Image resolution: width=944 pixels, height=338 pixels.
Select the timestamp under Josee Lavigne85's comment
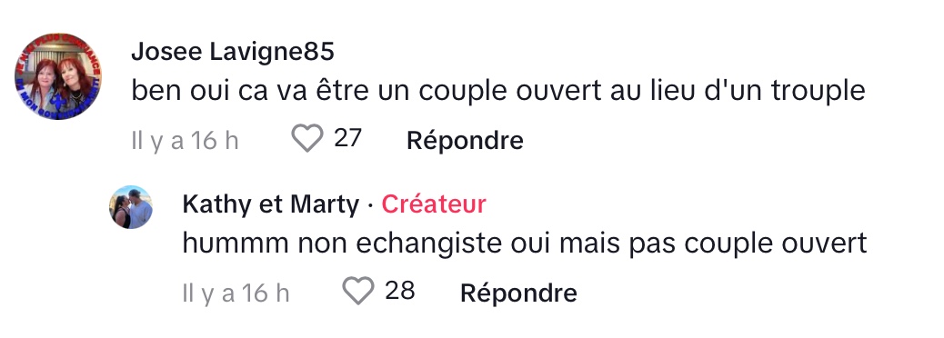point(185,140)
